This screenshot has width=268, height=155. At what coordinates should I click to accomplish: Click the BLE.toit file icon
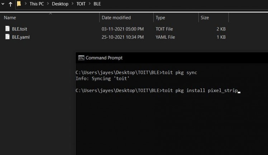pos(8,29)
